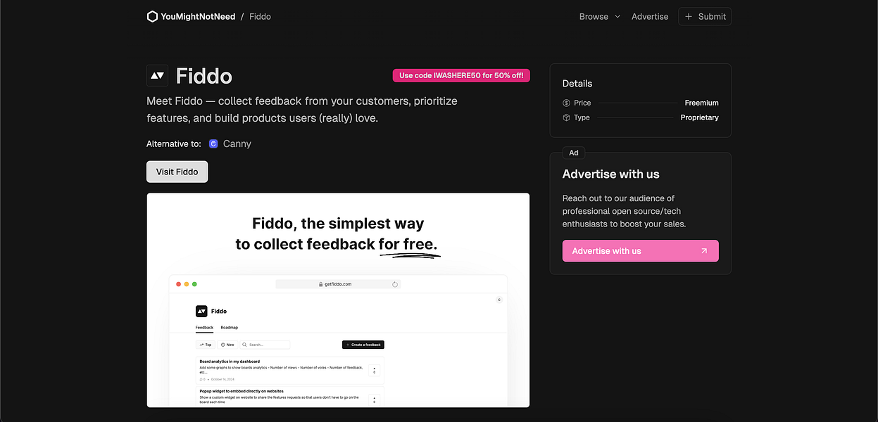The image size is (878, 422).
Task: Open the Fiddo preview screenshot image
Action: click(x=338, y=300)
